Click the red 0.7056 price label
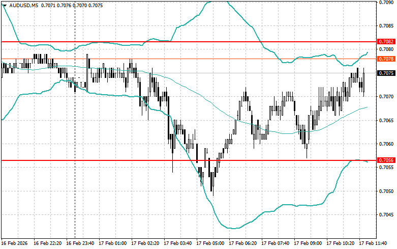This screenshot has height=249, width=397. (386, 160)
